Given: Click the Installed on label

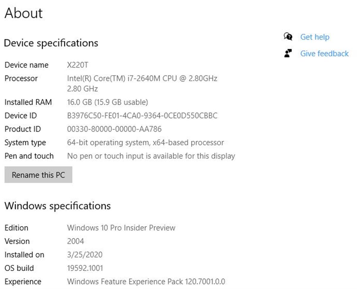Looking at the screenshot, I should coord(24,255).
